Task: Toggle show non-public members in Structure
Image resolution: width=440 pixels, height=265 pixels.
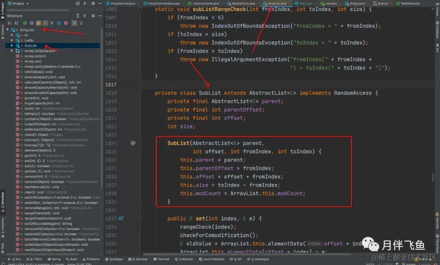Action: pyautogui.click(x=45, y=23)
